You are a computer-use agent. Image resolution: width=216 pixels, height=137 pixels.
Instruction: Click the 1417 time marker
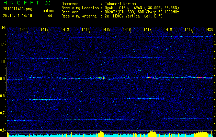click(x=147, y=30)
